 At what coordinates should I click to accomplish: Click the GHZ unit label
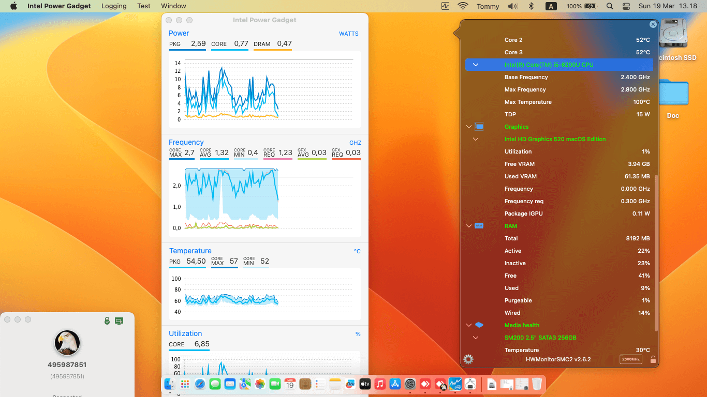[x=355, y=143]
